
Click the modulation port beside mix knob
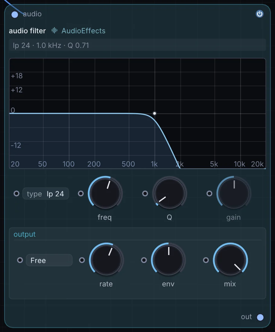[x=206, y=260]
